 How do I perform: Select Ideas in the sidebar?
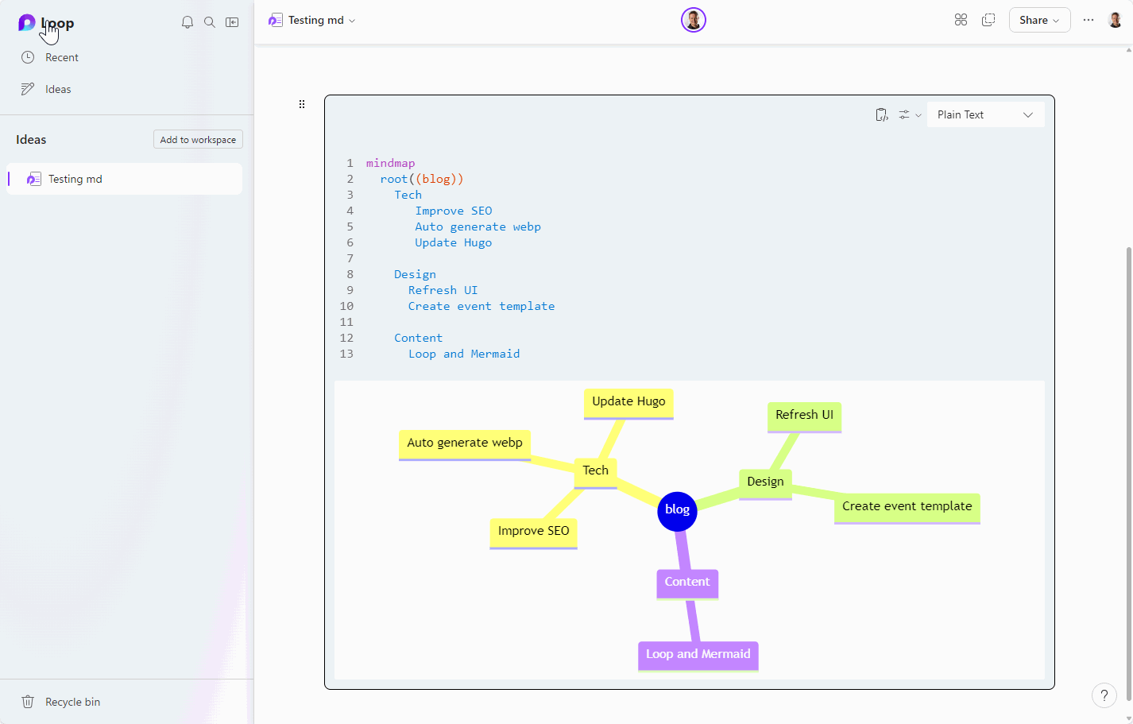(58, 89)
